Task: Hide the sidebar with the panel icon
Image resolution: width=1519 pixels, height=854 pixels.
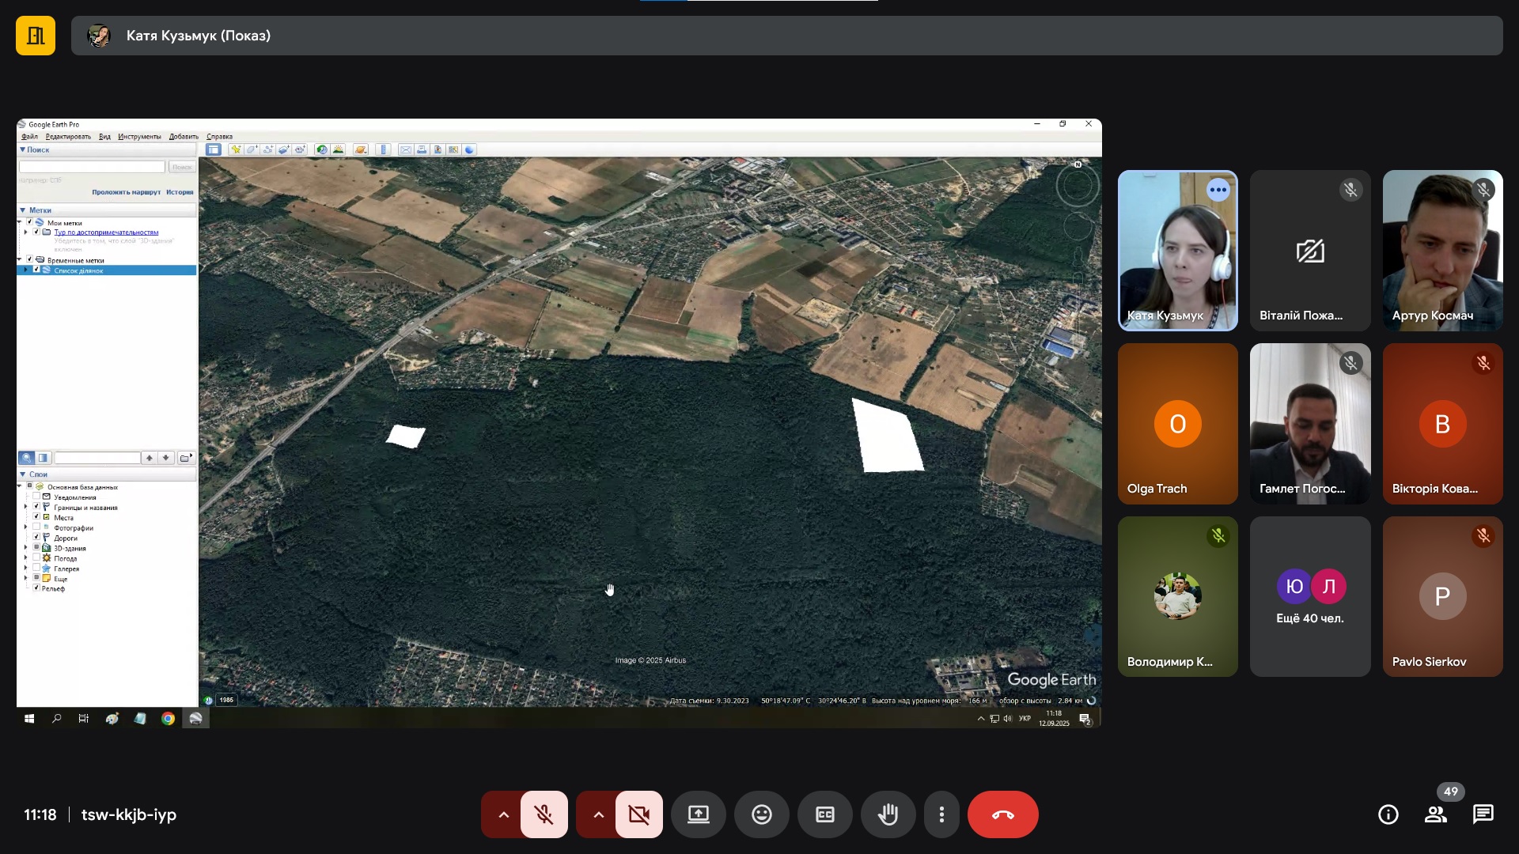Action: click(214, 149)
